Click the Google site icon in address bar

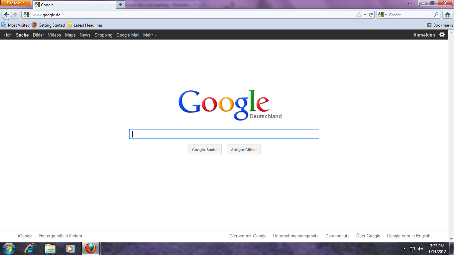tap(26, 15)
